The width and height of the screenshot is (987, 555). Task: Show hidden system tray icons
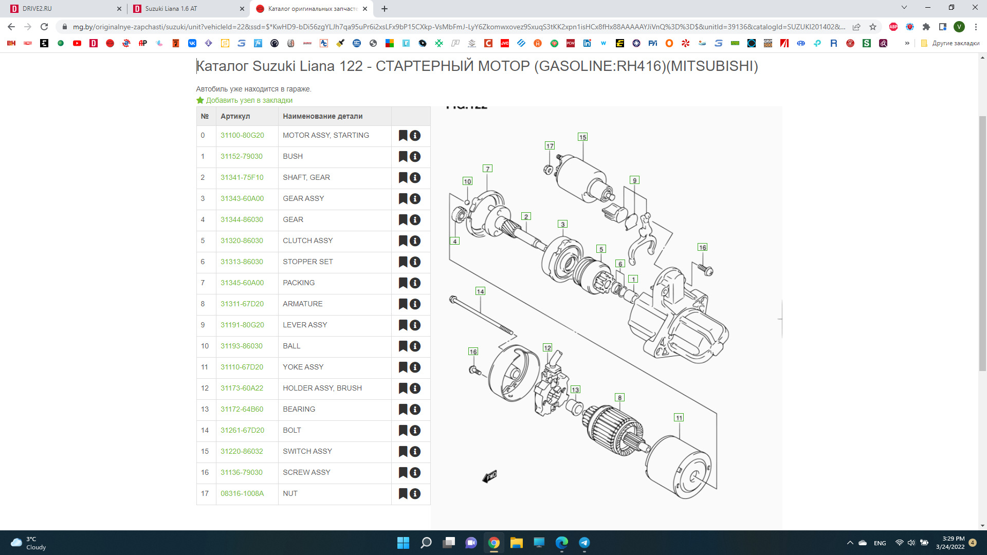point(850,543)
